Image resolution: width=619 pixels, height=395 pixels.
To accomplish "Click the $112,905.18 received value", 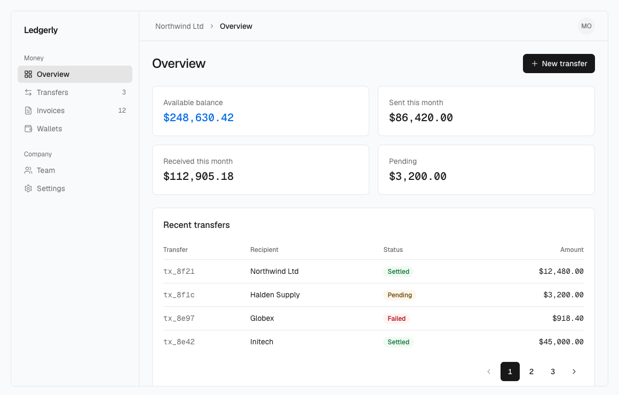I will (199, 176).
